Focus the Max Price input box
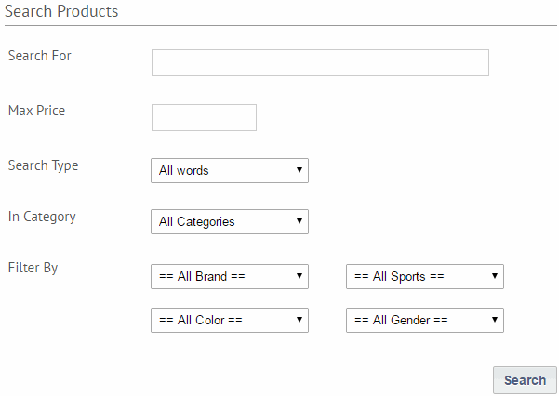559x396 pixels. pos(204,118)
